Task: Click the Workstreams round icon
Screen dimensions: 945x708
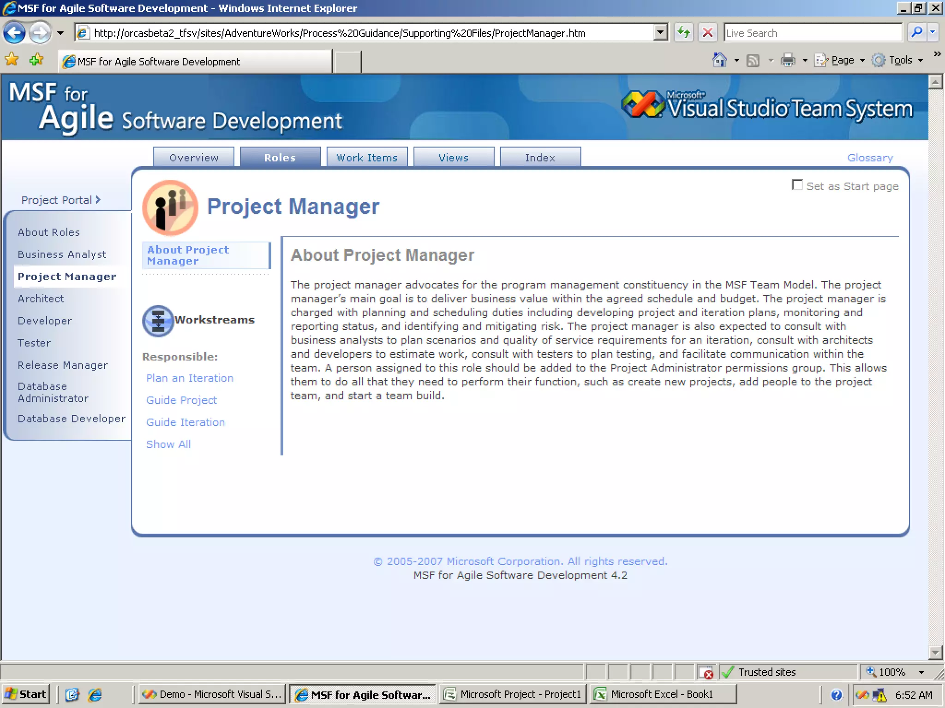Action: [x=158, y=321]
